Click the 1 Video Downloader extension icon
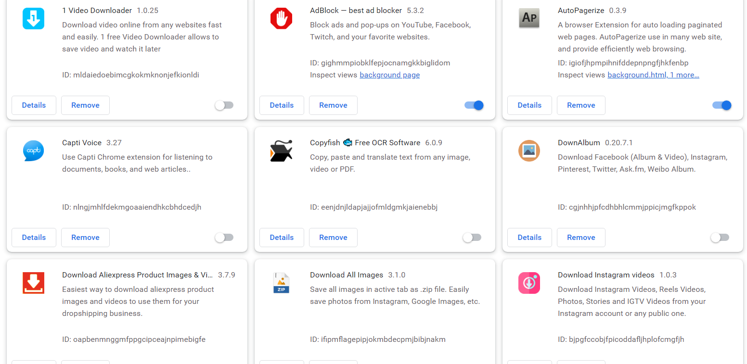 click(33, 18)
